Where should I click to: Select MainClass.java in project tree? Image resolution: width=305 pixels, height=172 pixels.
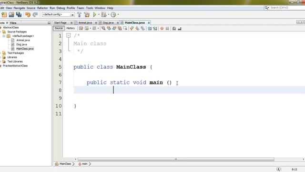click(25, 49)
